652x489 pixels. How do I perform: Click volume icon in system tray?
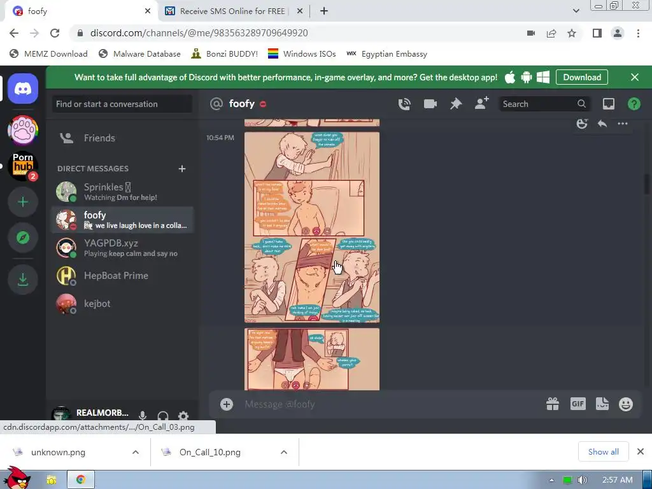click(582, 480)
